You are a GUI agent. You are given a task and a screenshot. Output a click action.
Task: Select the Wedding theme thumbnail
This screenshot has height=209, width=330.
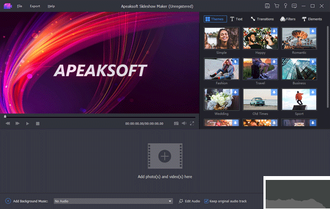click(222, 99)
